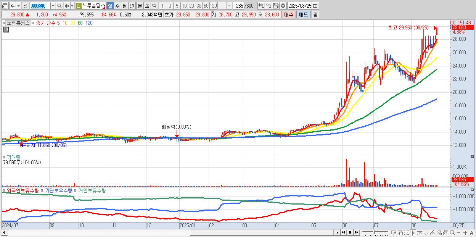This screenshot has width=476, height=237.
Task: Select the 주 weekly period toggle
Action: [117, 6]
